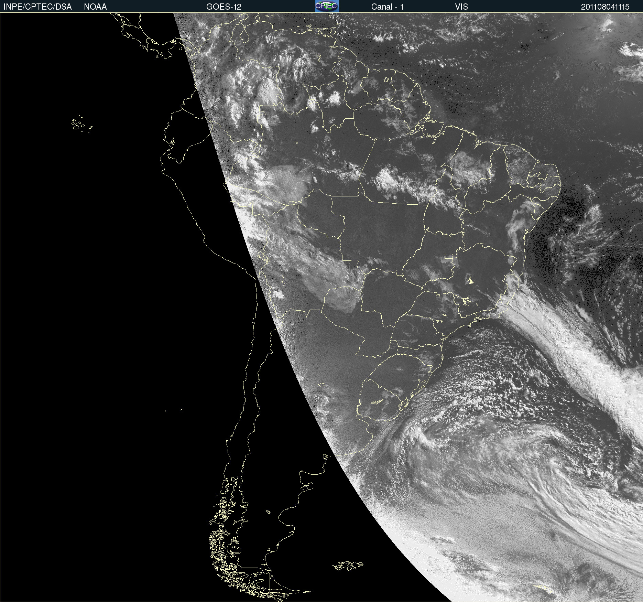Select the GOES-12 satellite label
This screenshot has width=643, height=602.
224,7
